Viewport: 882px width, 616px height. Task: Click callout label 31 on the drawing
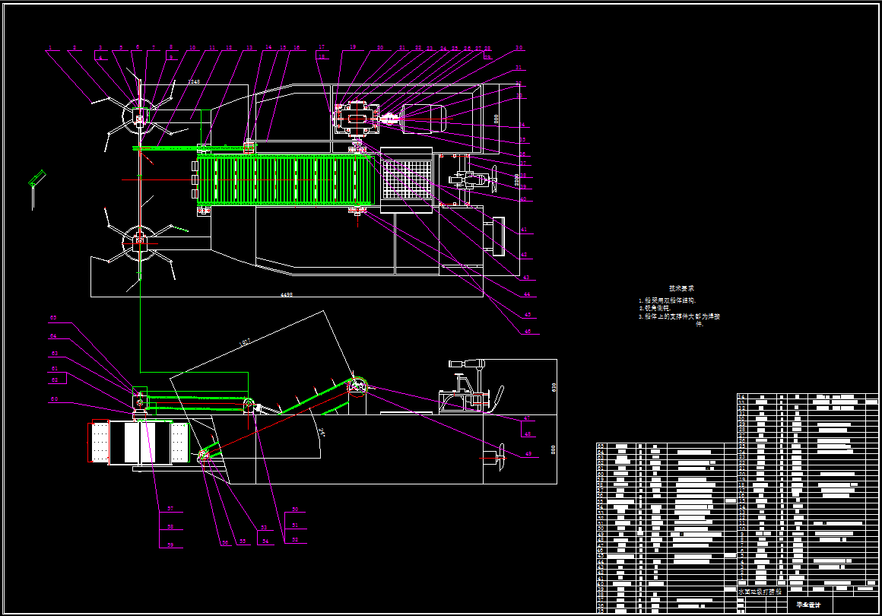point(518,68)
